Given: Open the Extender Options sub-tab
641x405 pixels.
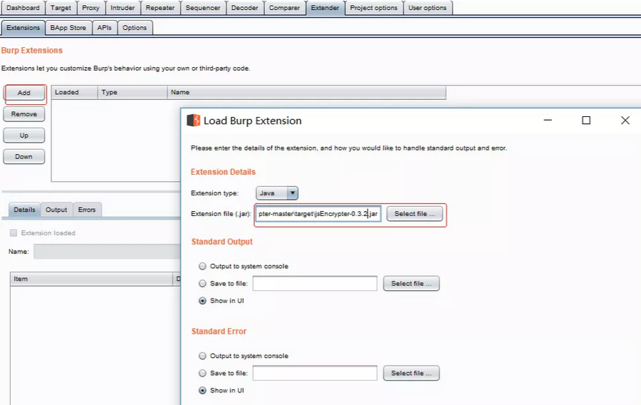Looking at the screenshot, I should 135,27.
